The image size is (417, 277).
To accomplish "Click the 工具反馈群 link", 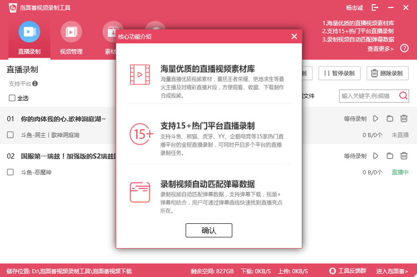I will pyautogui.click(x=347, y=271).
